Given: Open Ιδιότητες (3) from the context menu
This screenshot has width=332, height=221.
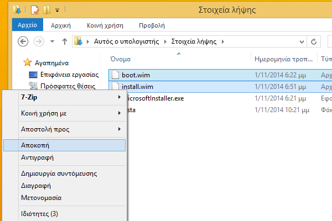Looking at the screenshot, I should 65,214.
